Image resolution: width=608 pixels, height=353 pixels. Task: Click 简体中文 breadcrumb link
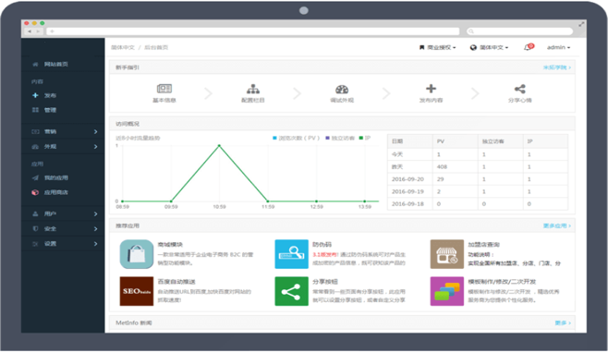click(123, 47)
